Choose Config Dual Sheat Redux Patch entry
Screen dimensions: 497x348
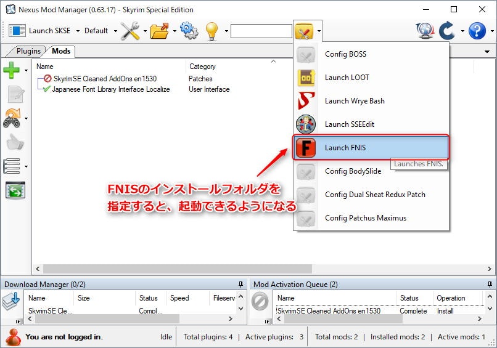[x=371, y=195]
